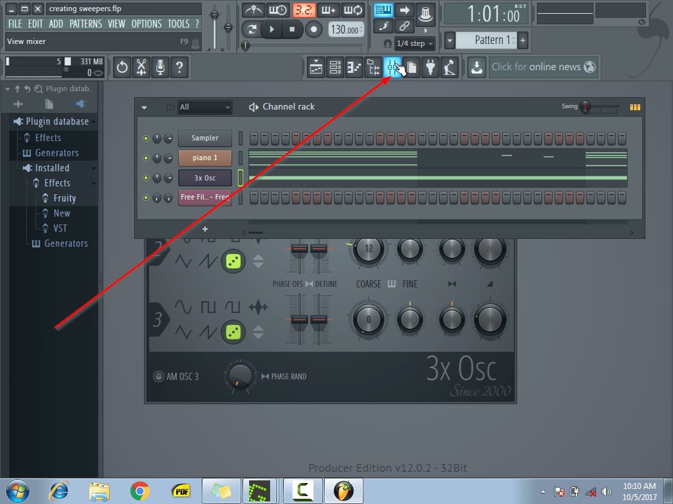Image resolution: width=673 pixels, height=504 pixels.
Task: Open the ADD menu
Action: [56, 24]
